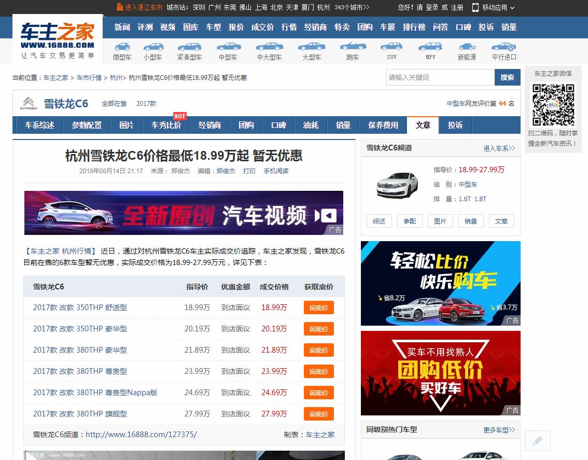Click 询底价 for 380THP 尊贵型Nappa版
This screenshot has width=588, height=460.
[x=319, y=393]
